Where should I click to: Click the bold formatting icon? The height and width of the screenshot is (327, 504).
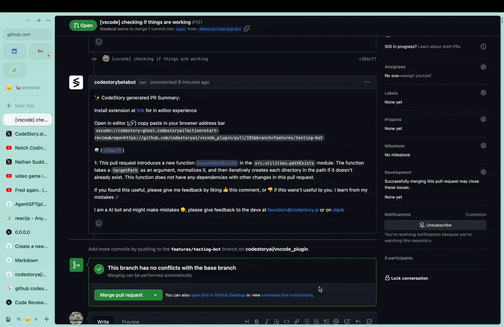[x=257, y=321]
